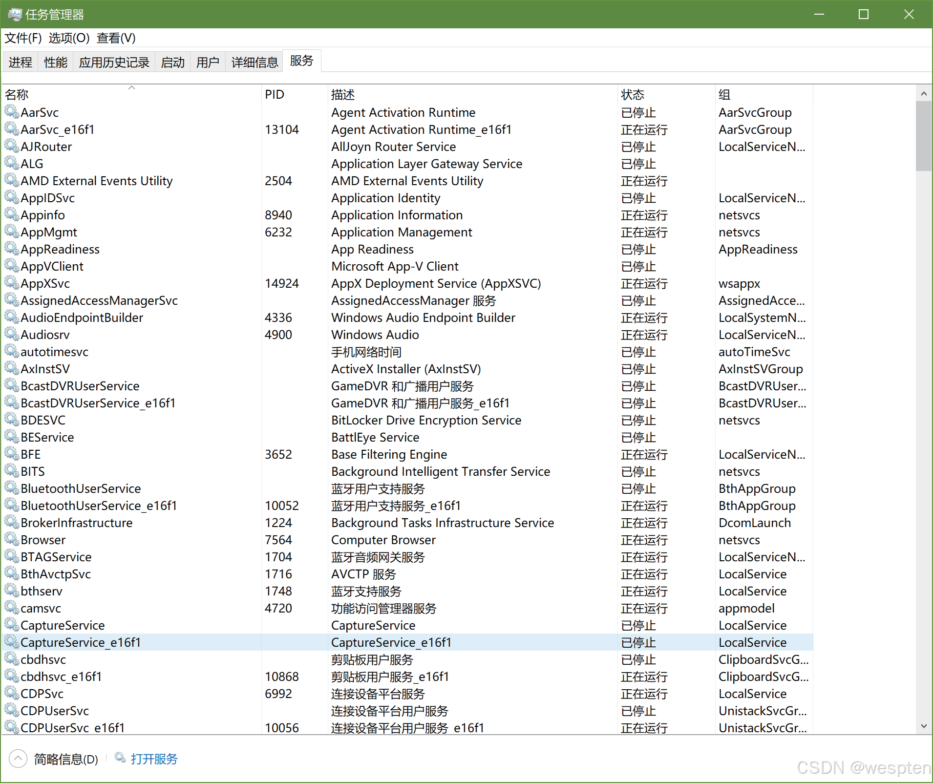Click the gear icon for AudioEndpointBuilder

point(12,317)
